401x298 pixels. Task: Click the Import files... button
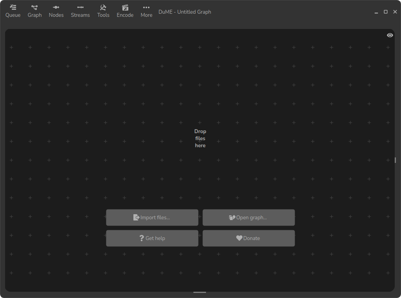152,218
